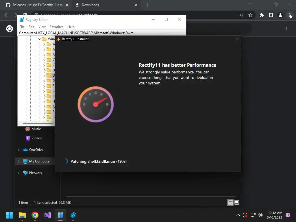Close the Releases GitHub tab

67,5
